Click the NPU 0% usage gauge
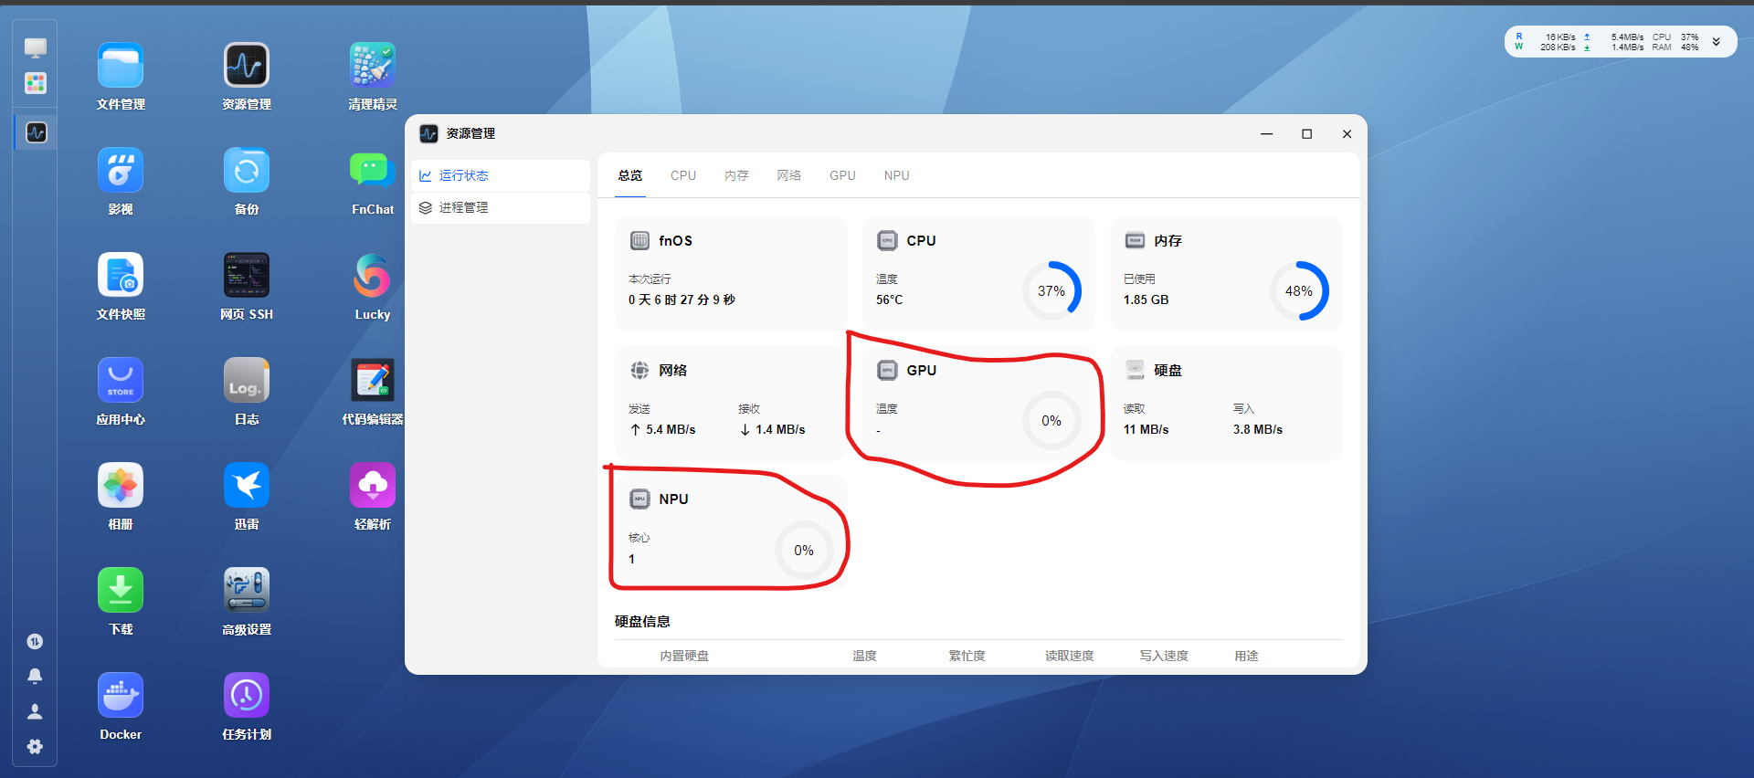 [x=804, y=550]
